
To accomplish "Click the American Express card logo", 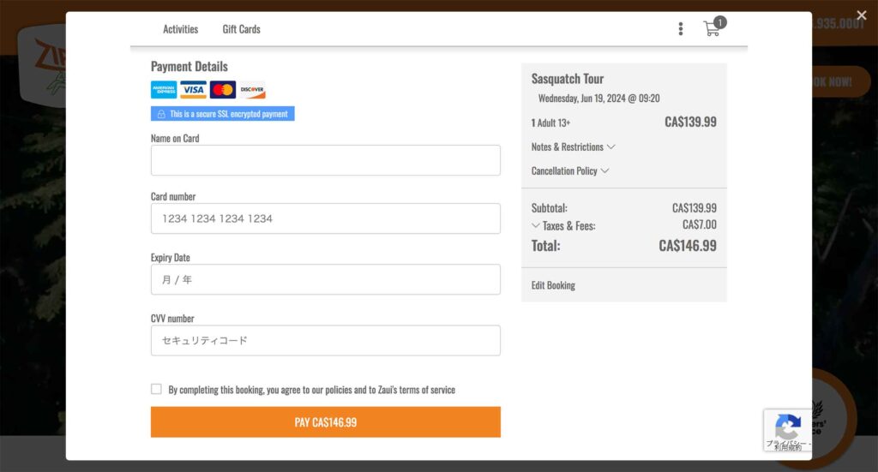I will (164, 90).
